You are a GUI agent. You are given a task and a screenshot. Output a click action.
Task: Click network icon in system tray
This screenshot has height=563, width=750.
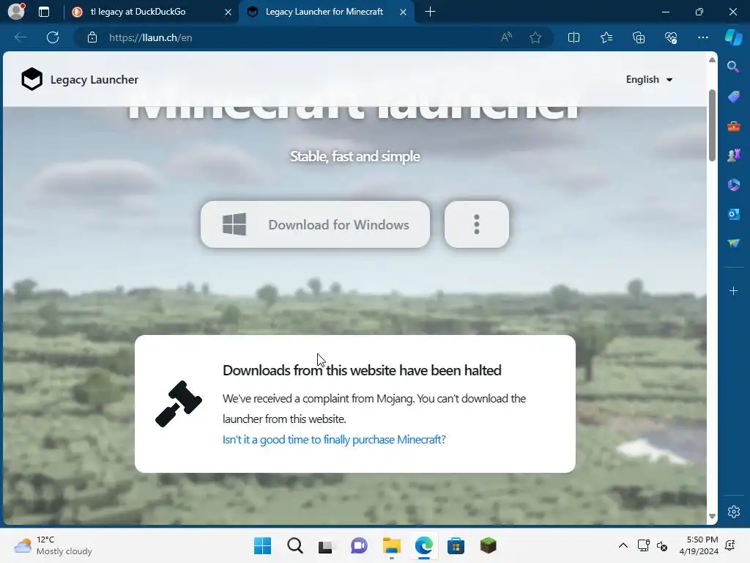[x=643, y=545]
